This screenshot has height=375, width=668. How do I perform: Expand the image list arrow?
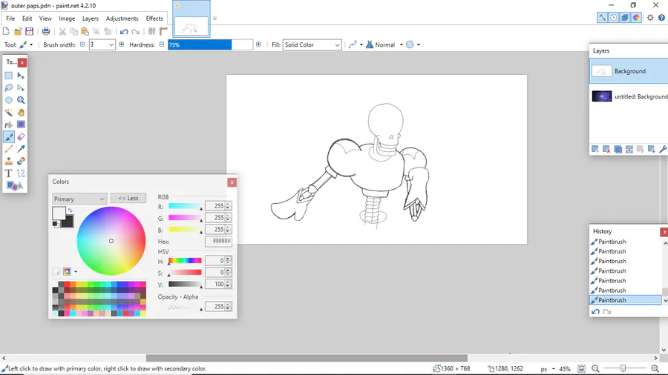[x=215, y=19]
